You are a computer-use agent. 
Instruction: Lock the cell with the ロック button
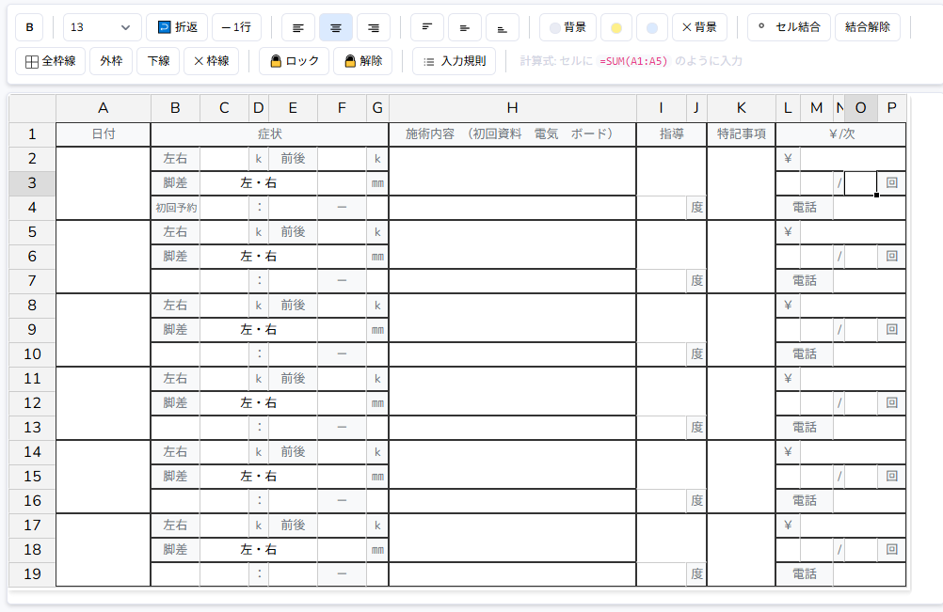[294, 61]
